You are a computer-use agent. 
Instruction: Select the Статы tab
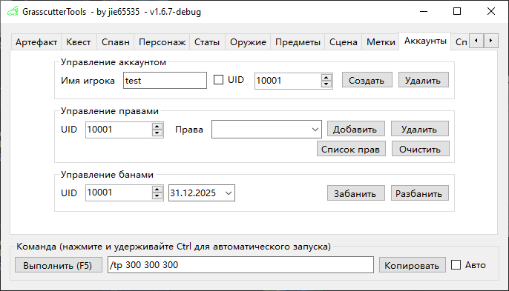(x=207, y=42)
